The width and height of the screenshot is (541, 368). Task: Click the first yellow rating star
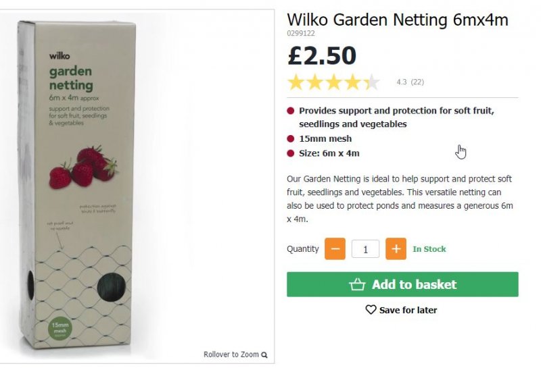pyautogui.click(x=296, y=83)
